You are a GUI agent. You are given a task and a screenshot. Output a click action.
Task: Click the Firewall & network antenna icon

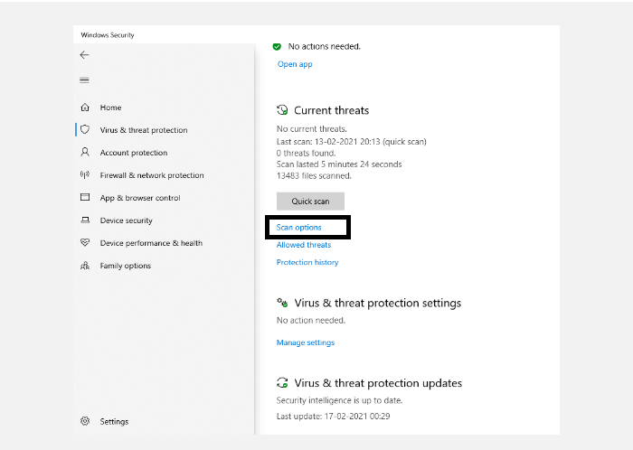click(x=85, y=174)
